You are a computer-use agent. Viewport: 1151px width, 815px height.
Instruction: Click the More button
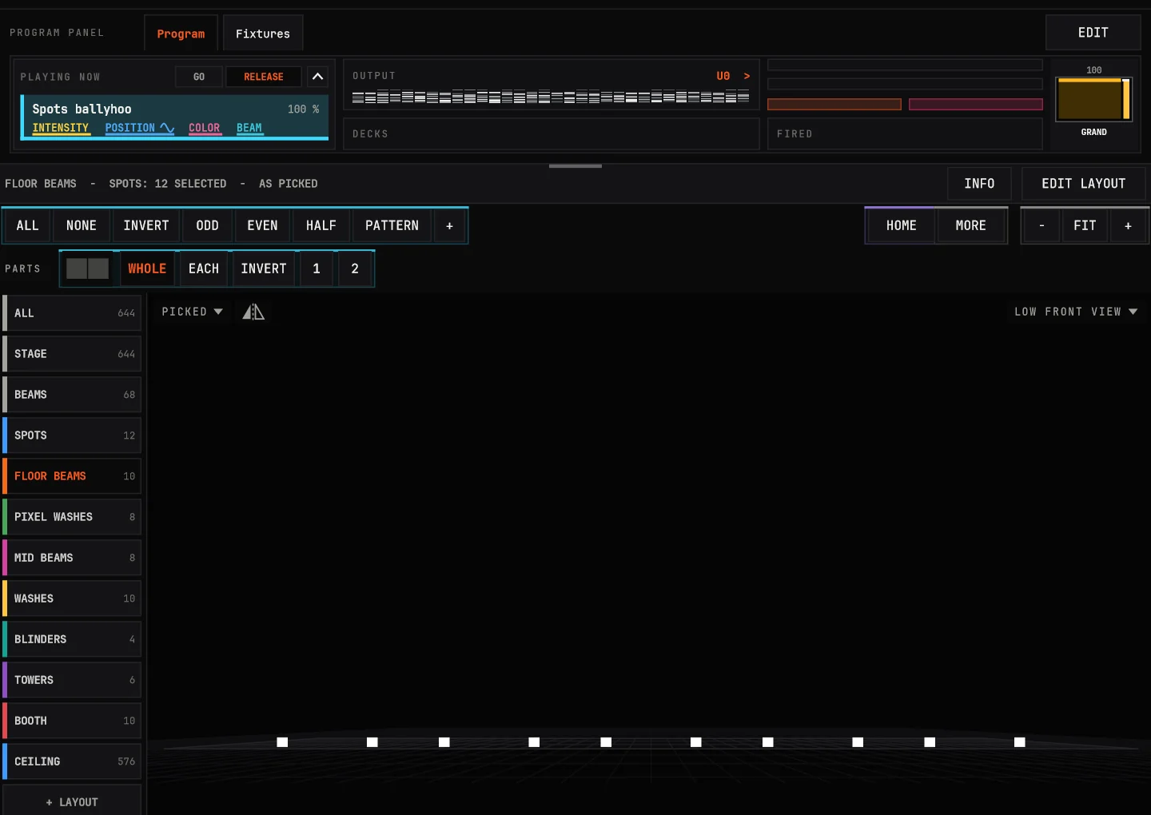pyautogui.click(x=970, y=225)
